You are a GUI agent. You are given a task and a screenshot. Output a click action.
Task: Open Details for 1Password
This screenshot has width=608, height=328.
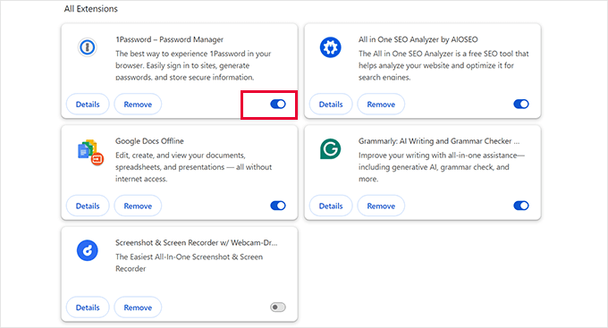coord(88,105)
